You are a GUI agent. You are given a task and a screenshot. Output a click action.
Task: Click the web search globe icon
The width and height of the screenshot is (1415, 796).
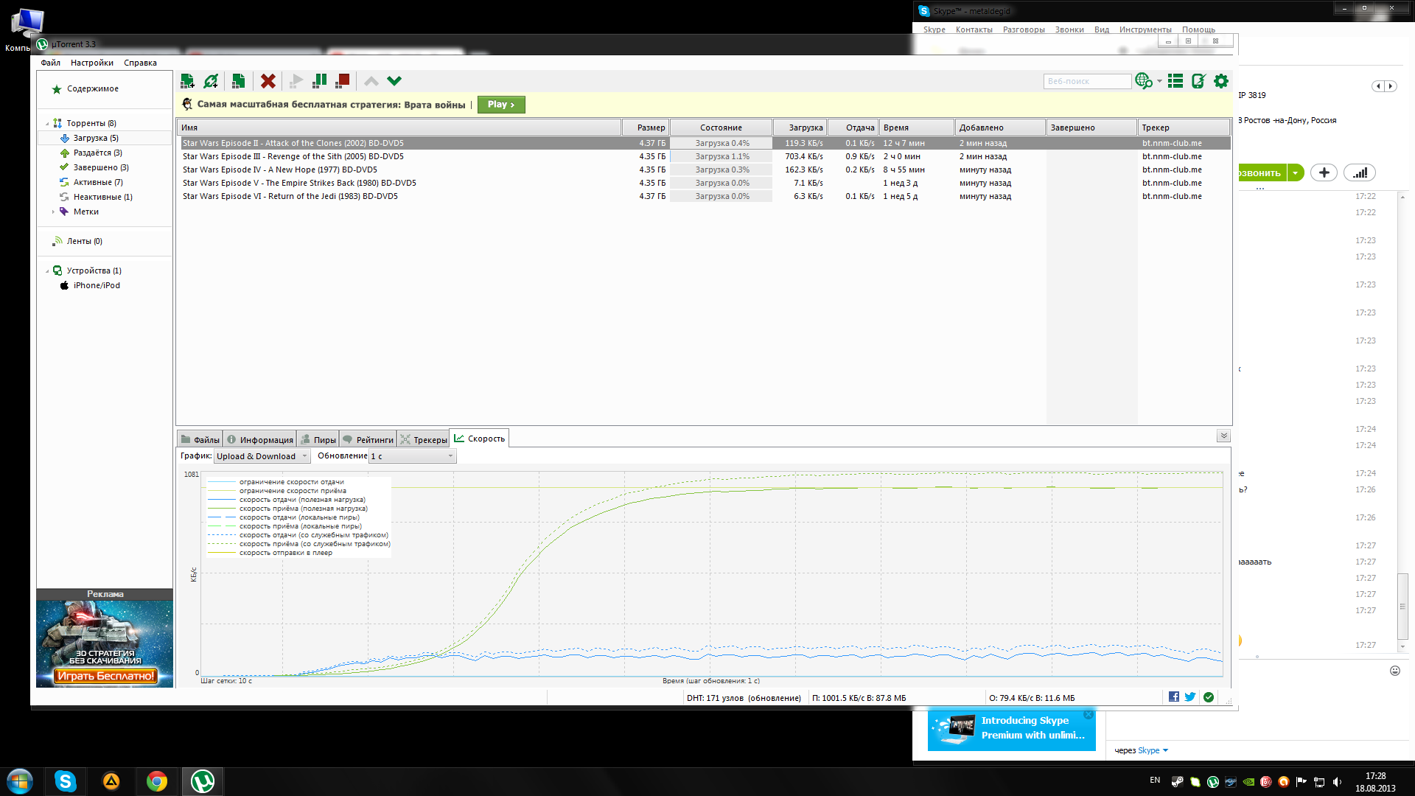click(x=1144, y=81)
